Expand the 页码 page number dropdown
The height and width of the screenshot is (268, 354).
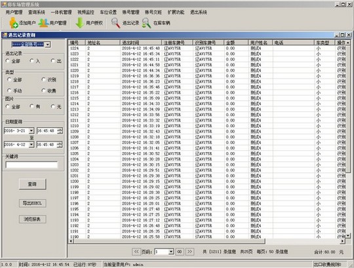(171, 252)
